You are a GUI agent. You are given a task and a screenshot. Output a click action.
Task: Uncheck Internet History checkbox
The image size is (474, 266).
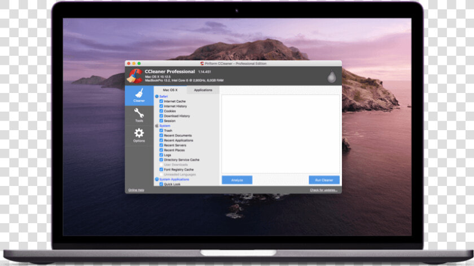161,106
